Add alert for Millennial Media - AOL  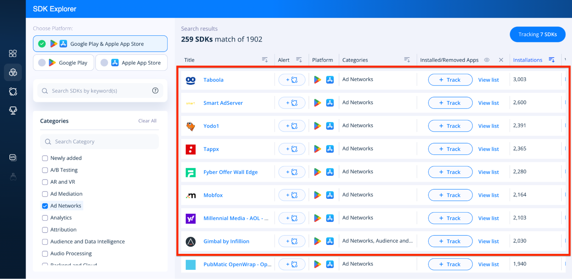click(x=292, y=218)
